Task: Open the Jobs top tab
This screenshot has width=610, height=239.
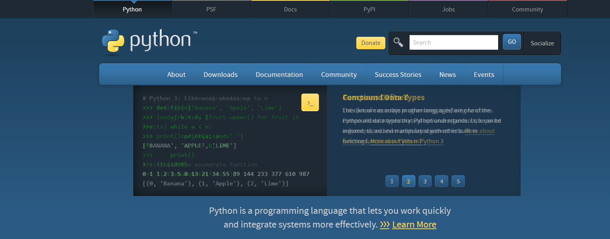Action: tap(449, 9)
